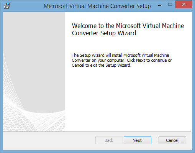Minimize the setup window
This screenshot has height=153, width=195.
coord(160,5)
